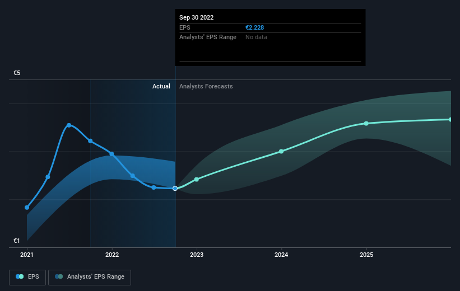Click the 2025 x-axis label

click(x=366, y=255)
